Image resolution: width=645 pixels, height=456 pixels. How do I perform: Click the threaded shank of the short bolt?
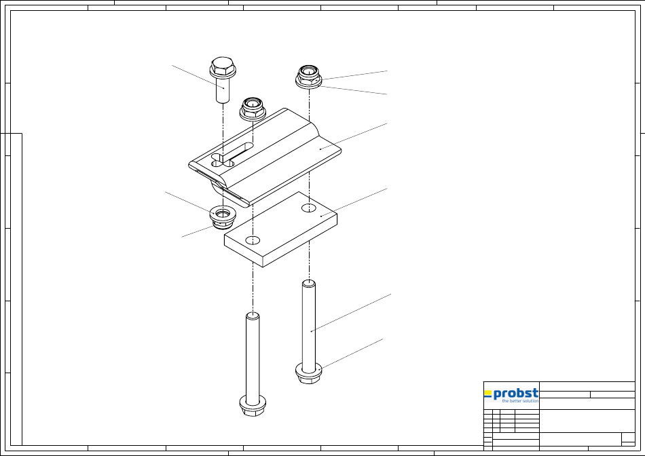coord(223,91)
